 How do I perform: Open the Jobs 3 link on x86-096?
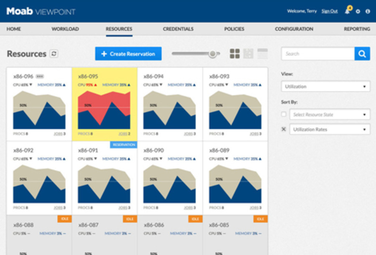[x=60, y=134]
